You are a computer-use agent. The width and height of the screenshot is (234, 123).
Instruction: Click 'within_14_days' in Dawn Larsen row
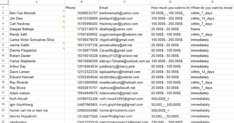(x=212, y=72)
